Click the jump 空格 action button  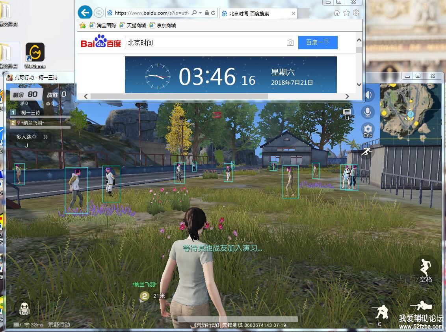(426, 270)
